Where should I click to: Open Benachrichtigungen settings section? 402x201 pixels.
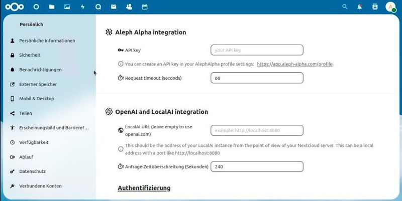[40, 70]
